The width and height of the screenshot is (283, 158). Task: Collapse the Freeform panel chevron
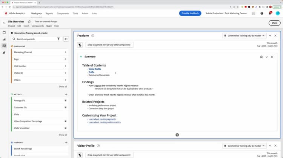point(270,36)
